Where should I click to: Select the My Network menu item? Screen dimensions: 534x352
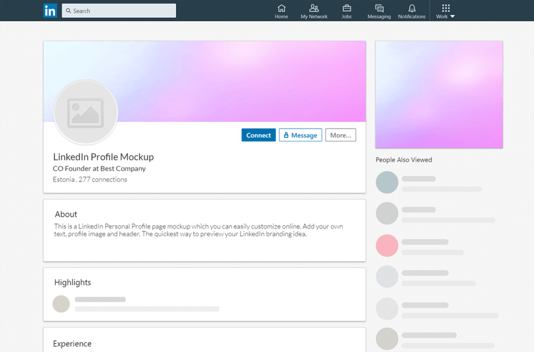click(x=313, y=10)
